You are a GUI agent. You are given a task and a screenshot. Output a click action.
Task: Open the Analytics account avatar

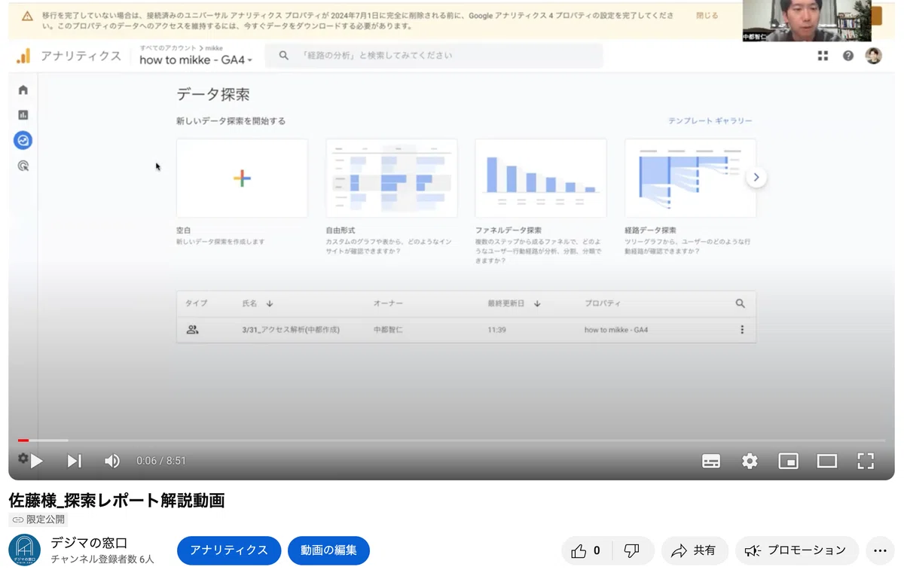pyautogui.click(x=873, y=56)
